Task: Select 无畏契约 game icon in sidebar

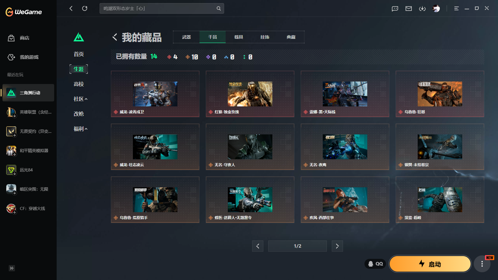Action: pyautogui.click(x=11, y=131)
